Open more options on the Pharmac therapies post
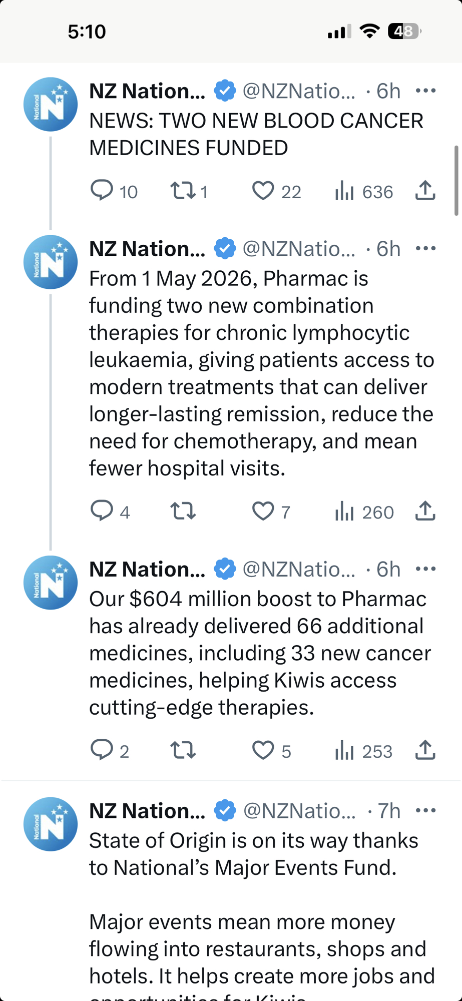The image size is (462, 1001). 425,248
